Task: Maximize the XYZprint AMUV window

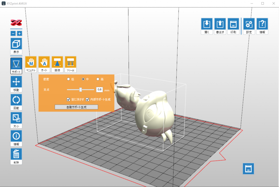Action: tap(263, 3)
